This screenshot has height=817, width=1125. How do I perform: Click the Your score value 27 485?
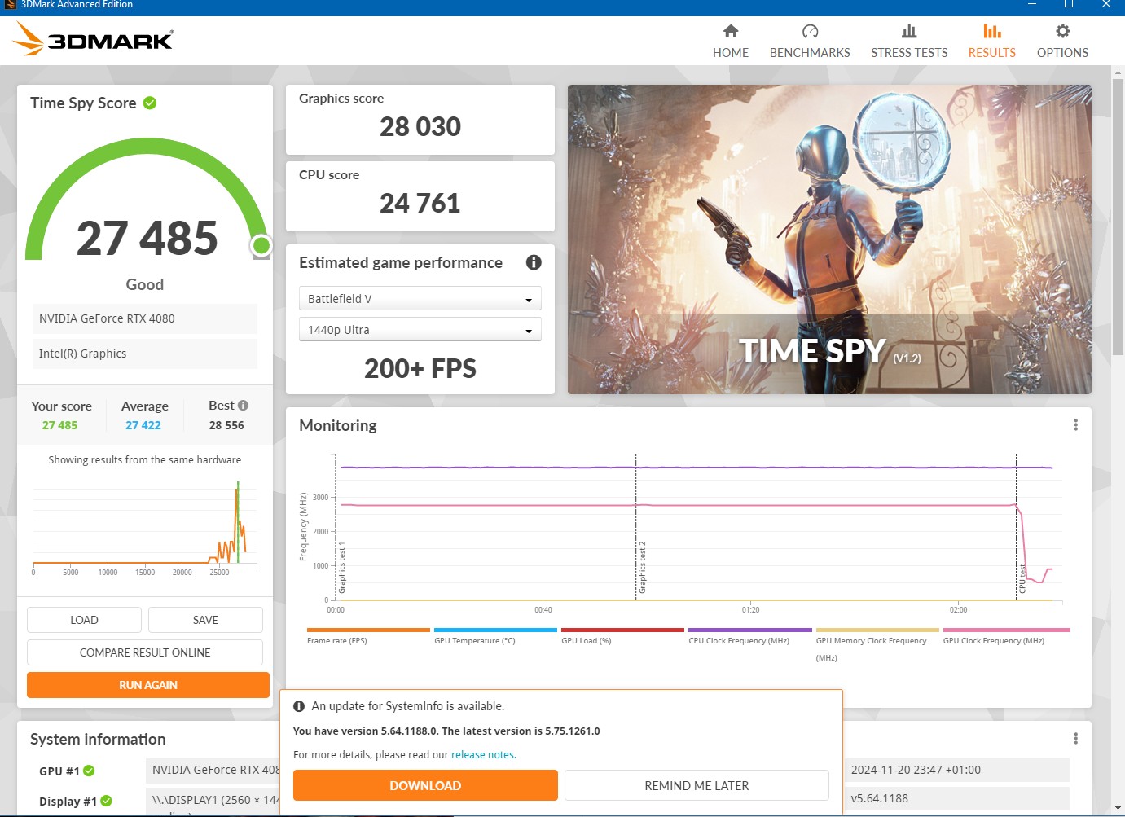[60, 425]
